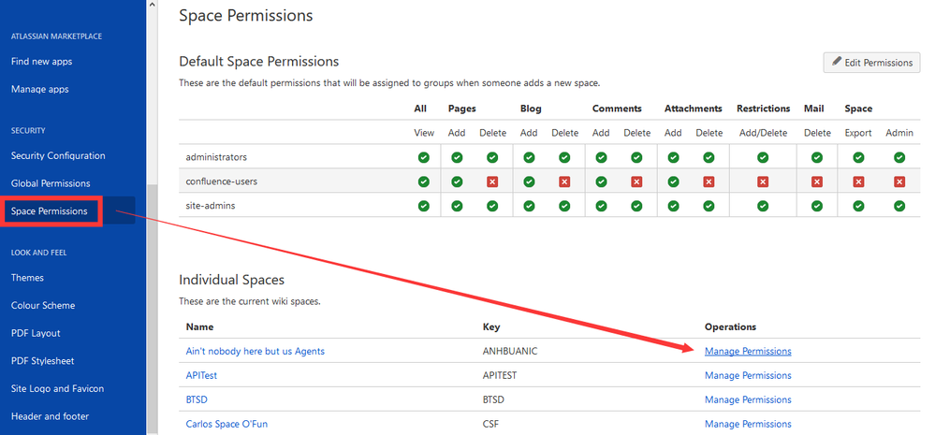The width and height of the screenshot is (935, 435).
Task: Click confluence-users Attachments Add check icon
Action: pos(673,181)
